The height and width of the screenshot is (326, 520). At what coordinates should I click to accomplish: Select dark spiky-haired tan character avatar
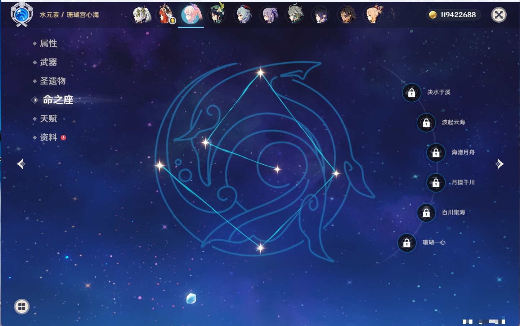click(347, 15)
